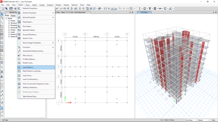
Task: Click grid bubble 6 in plan view
Action: point(59,41)
